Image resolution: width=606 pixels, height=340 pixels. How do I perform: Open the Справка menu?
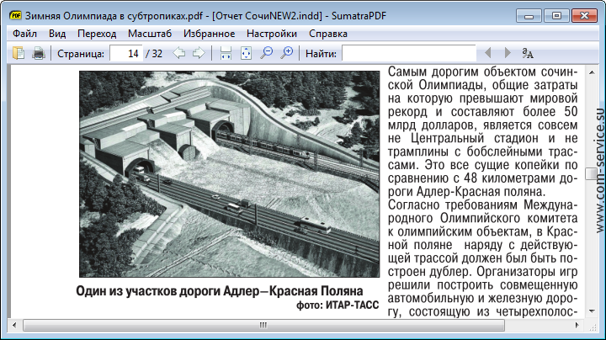click(x=328, y=34)
